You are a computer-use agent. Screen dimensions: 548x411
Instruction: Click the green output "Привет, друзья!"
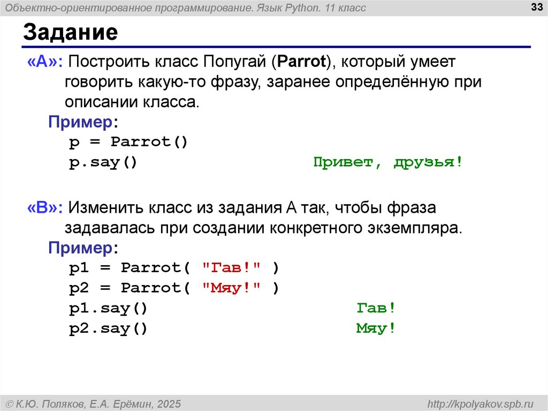click(x=387, y=163)
